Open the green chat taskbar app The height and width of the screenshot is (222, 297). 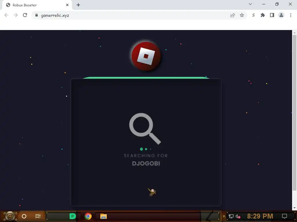73,216
